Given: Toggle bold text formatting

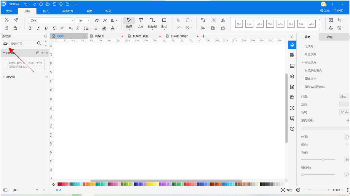Looking at the screenshot, I should click(30, 28).
